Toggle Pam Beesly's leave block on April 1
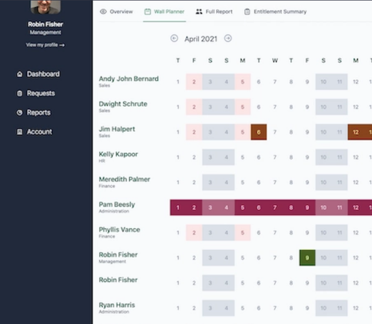Viewport: 372px width, 324px height. tap(178, 208)
